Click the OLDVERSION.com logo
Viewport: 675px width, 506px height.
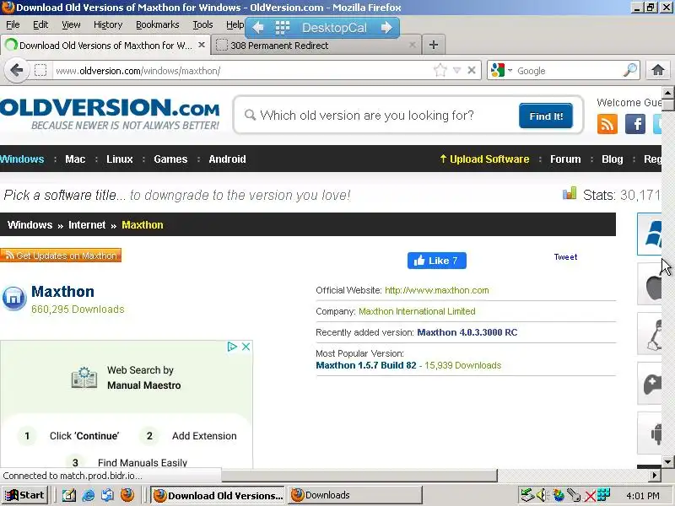110,114
